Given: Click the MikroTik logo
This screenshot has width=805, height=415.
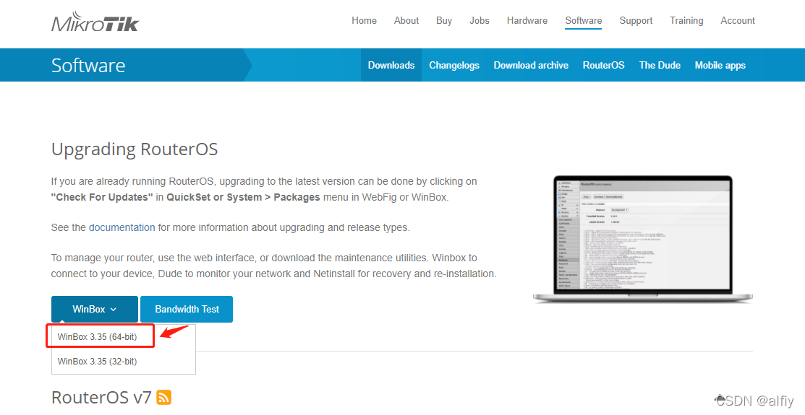Looking at the screenshot, I should (x=95, y=22).
